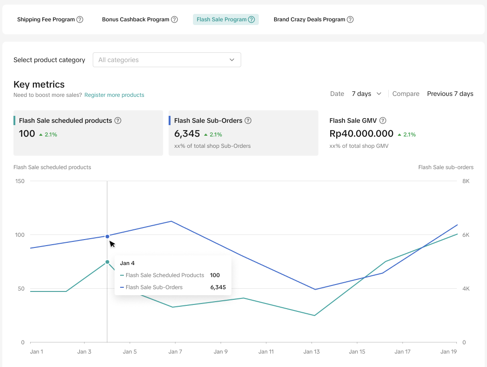
Task: Open the All categories dropdown
Action: pos(167,60)
